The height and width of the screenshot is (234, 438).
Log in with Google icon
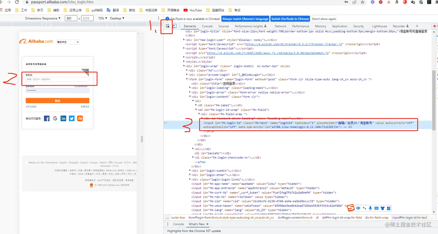(x=55, y=118)
